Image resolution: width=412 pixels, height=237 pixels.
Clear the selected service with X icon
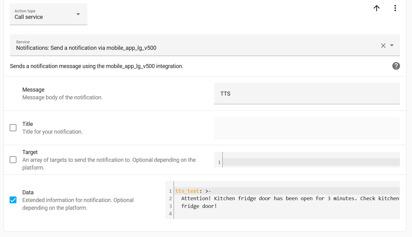coord(383,45)
